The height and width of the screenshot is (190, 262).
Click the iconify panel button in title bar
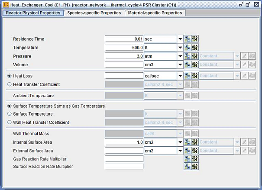(241, 4)
